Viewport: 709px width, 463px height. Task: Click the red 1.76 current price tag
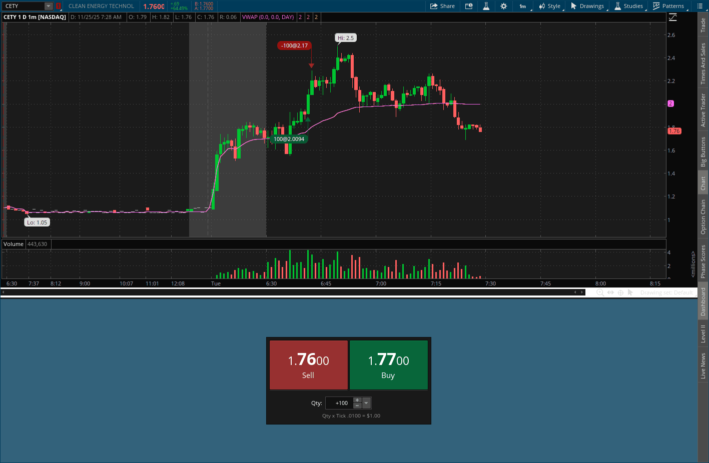pos(674,131)
